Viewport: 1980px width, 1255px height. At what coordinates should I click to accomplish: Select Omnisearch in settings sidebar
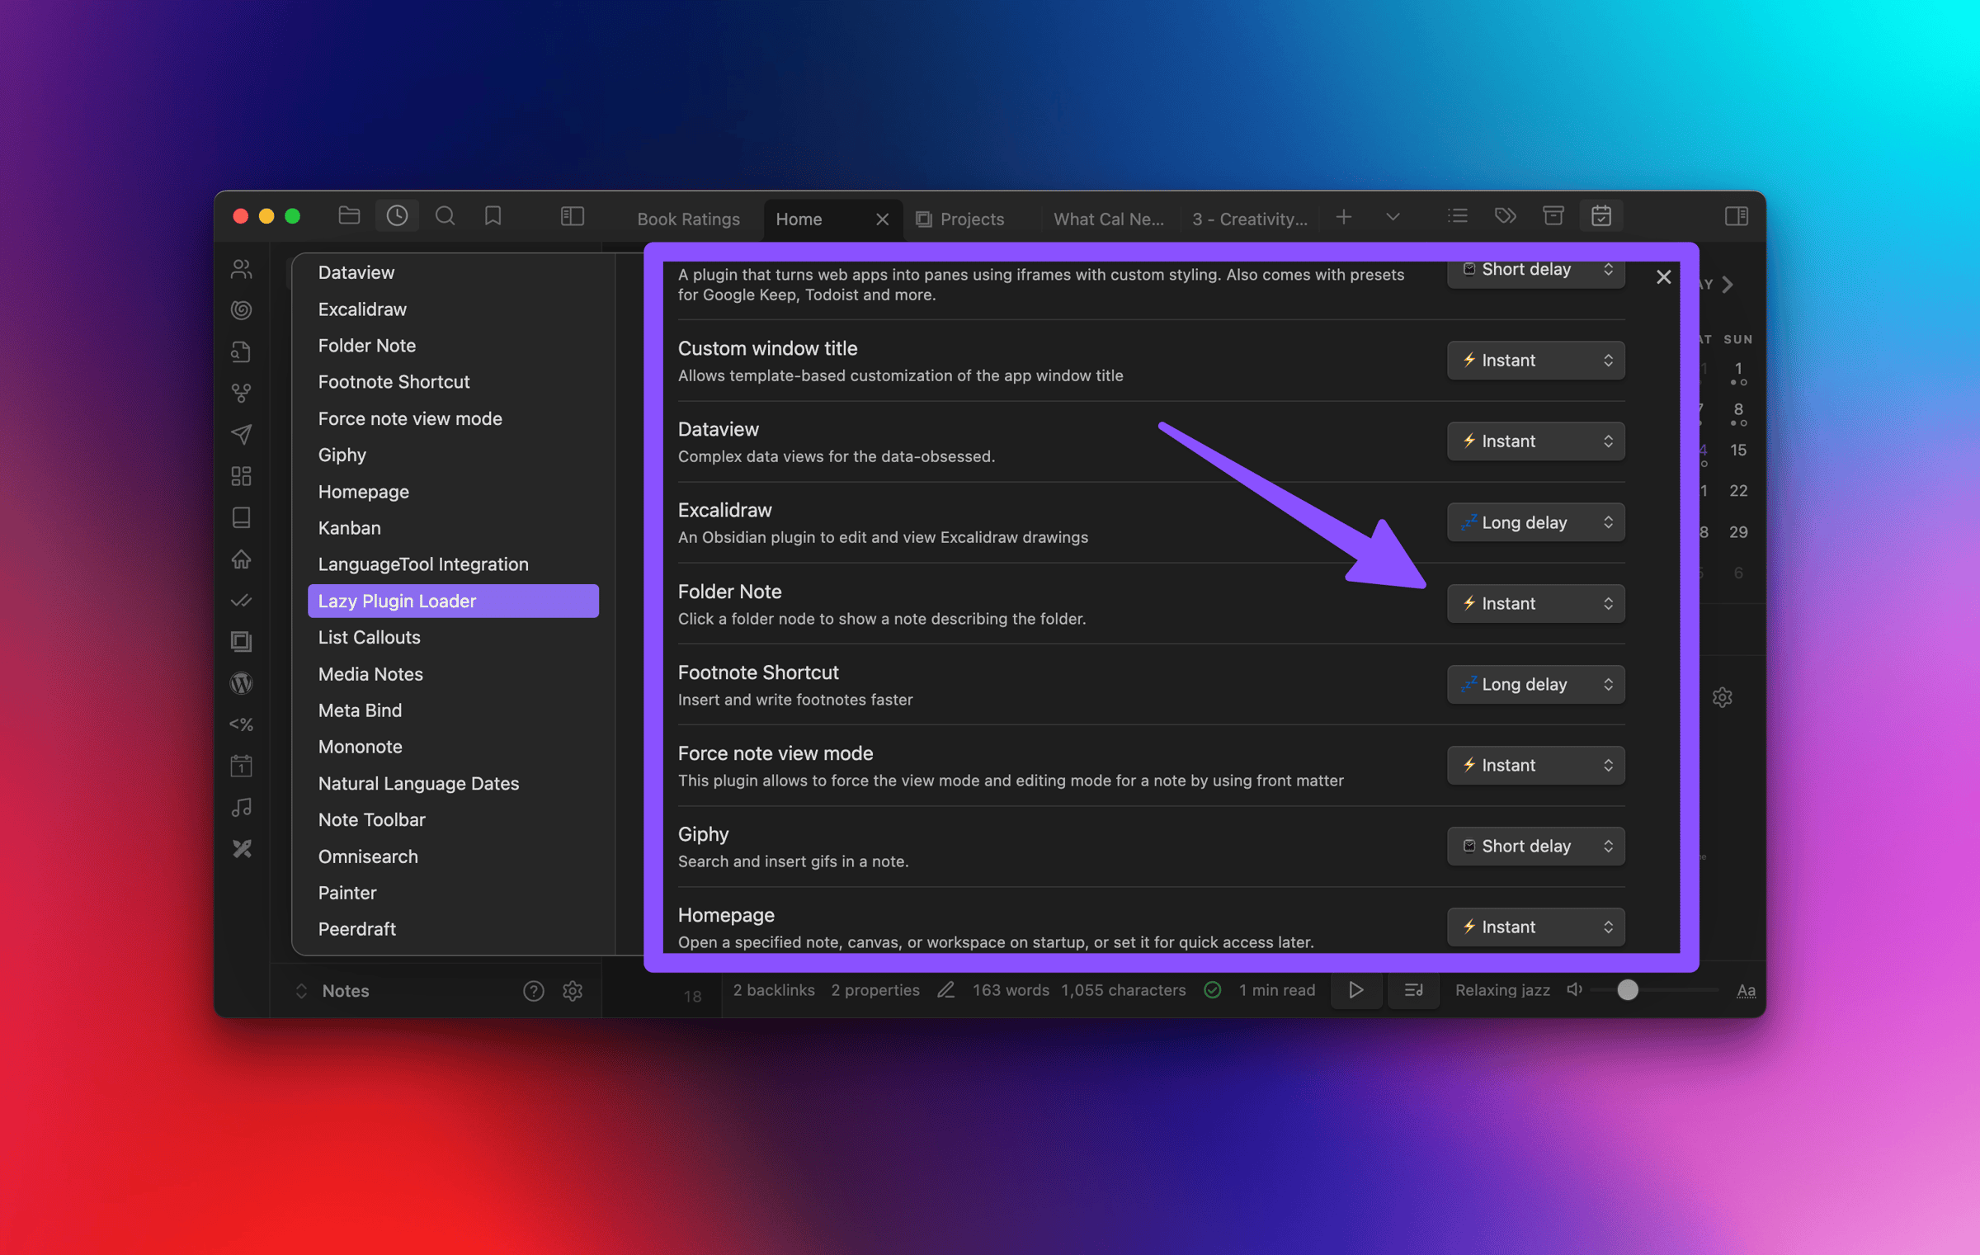453,856
